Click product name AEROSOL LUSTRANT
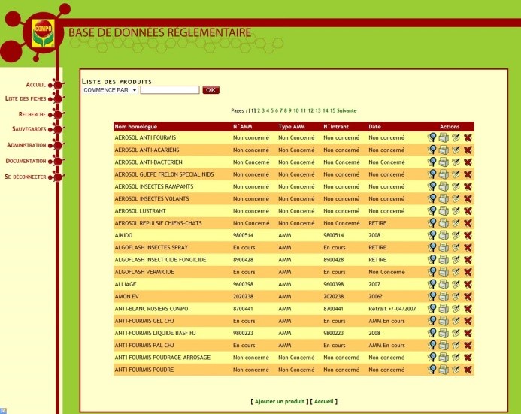The image size is (521, 414). 140,211
